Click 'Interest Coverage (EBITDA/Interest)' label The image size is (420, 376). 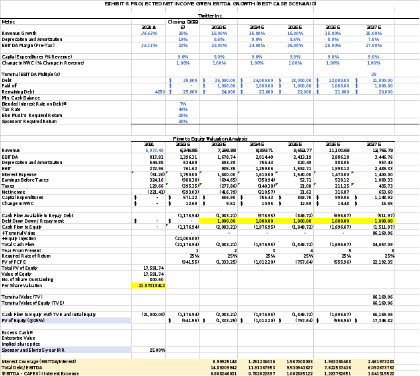click(39, 361)
